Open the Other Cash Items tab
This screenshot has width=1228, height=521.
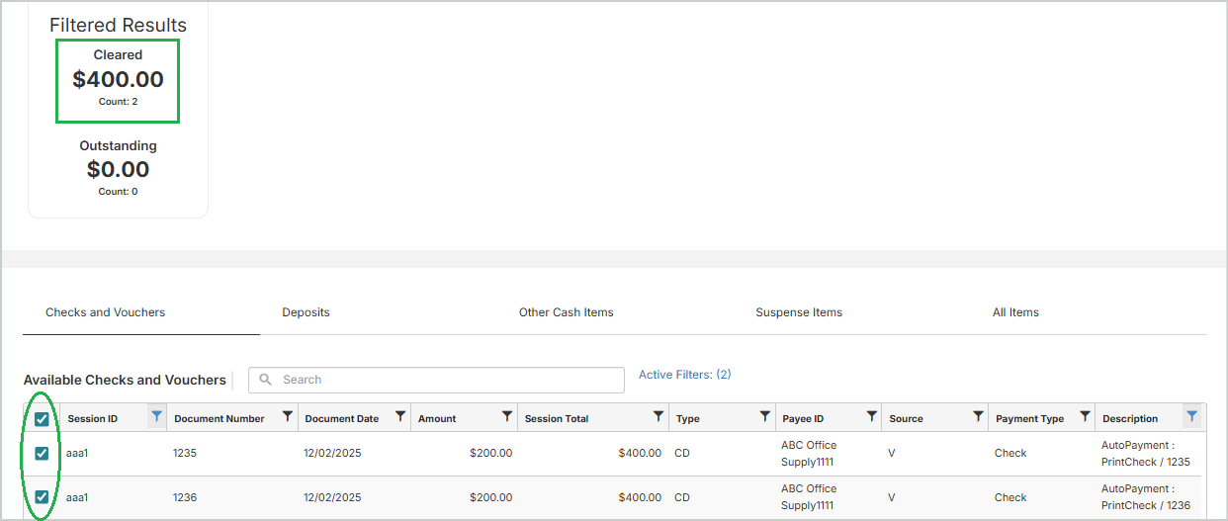(x=566, y=312)
